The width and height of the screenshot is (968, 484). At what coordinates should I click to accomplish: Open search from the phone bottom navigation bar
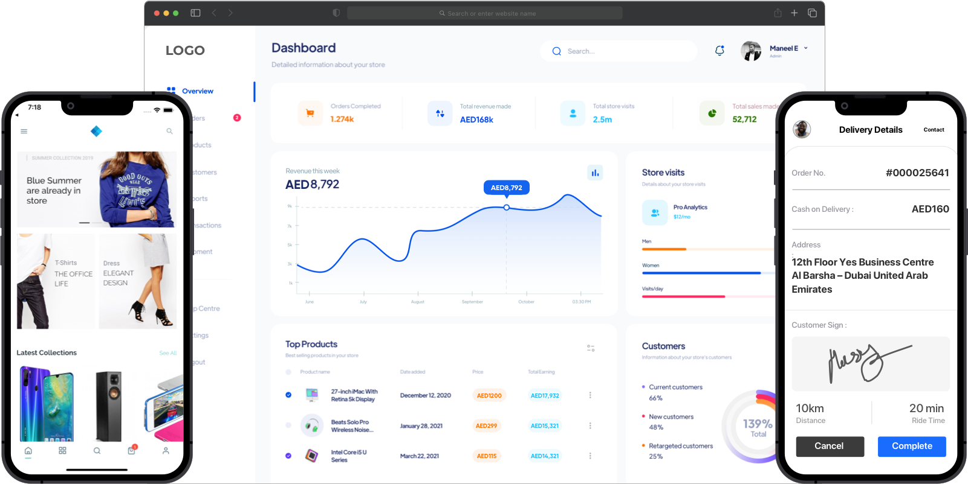click(97, 451)
